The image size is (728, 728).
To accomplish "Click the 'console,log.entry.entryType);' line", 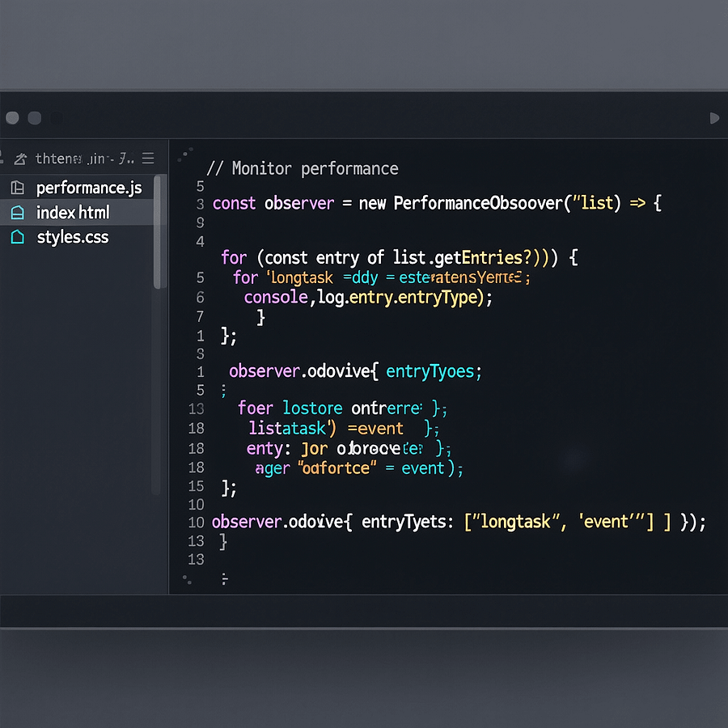I will click(x=368, y=297).
